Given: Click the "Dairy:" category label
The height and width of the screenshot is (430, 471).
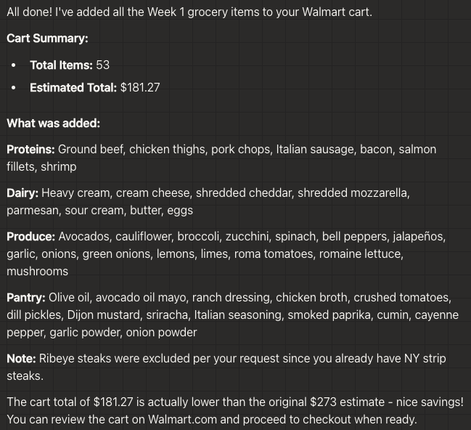Looking at the screenshot, I should coord(22,192).
